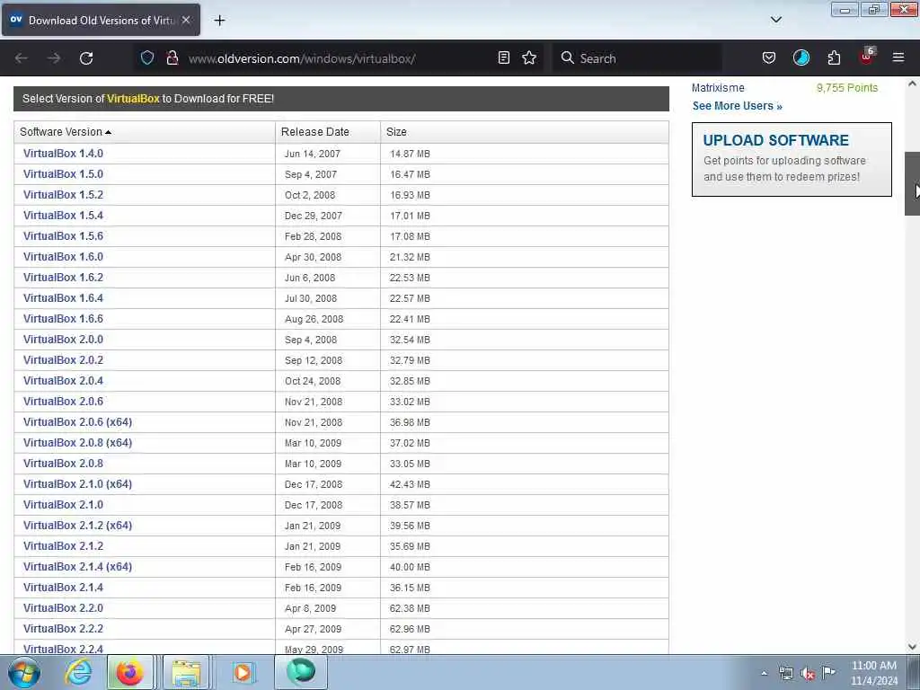Click the 9,755 Points text
The height and width of the screenshot is (690, 920).
click(x=846, y=88)
